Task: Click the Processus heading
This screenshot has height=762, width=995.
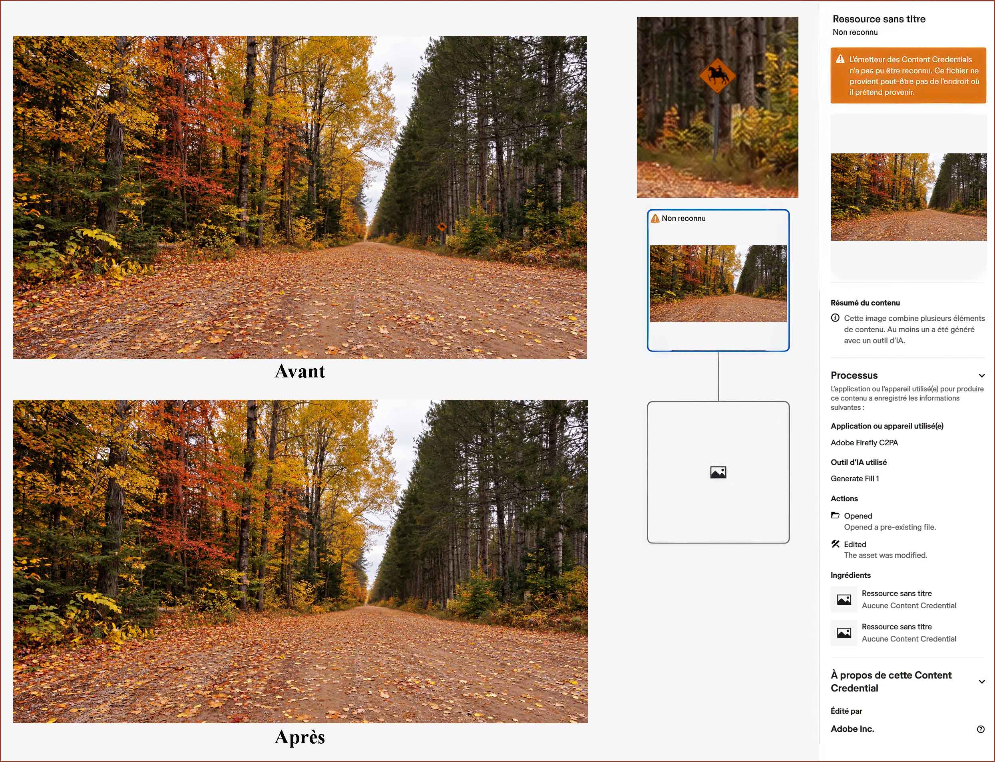Action: pos(854,375)
